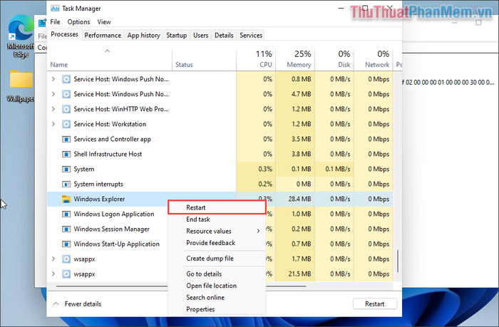The image size is (499, 327).
Task: Click the Microsoft Edge desktop icon
Action: (x=21, y=36)
